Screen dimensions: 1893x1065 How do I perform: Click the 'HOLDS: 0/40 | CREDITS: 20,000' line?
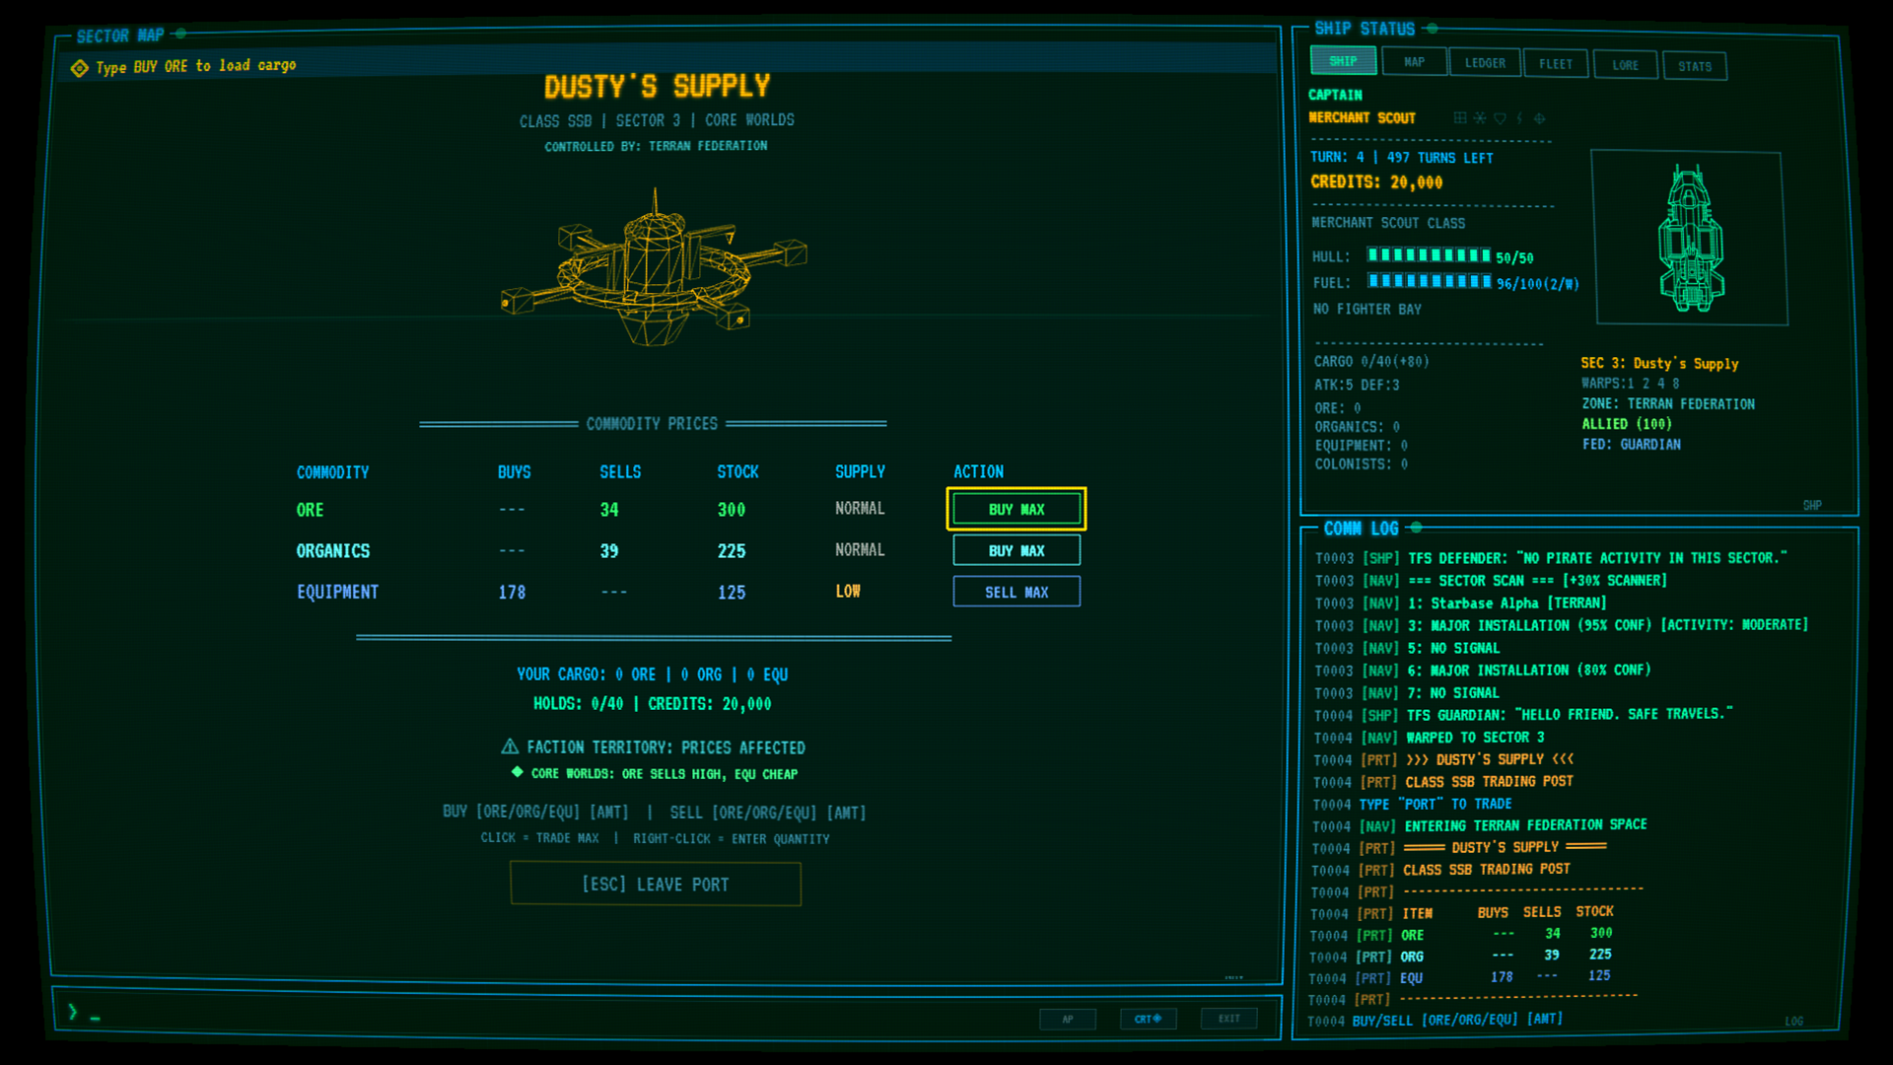pyautogui.click(x=652, y=704)
